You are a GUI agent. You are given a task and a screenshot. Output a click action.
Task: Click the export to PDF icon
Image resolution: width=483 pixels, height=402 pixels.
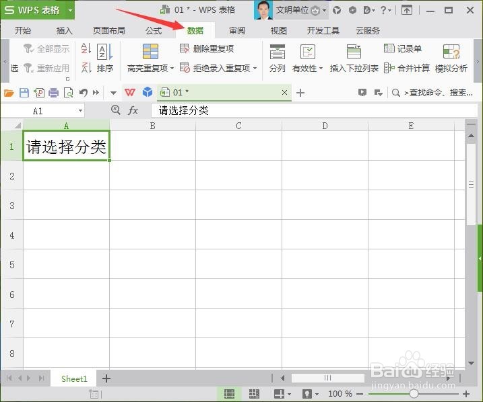(39, 93)
